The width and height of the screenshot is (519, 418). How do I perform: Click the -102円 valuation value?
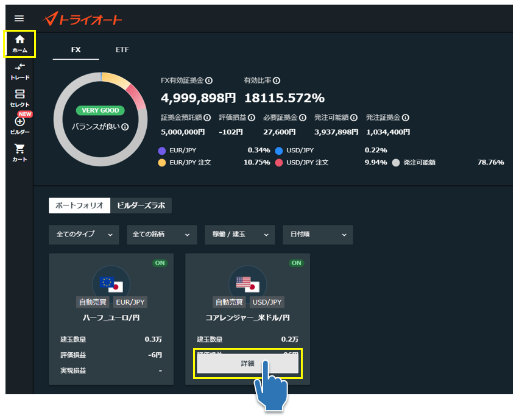pos(231,132)
